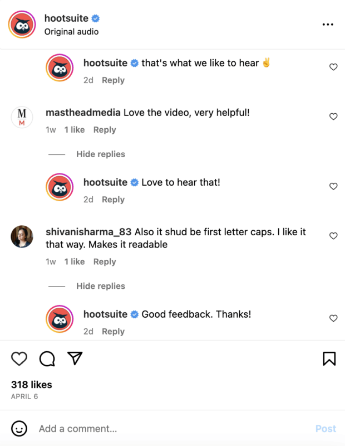
Task: Open mastheadmedia's profile avatar
Action: [22, 117]
